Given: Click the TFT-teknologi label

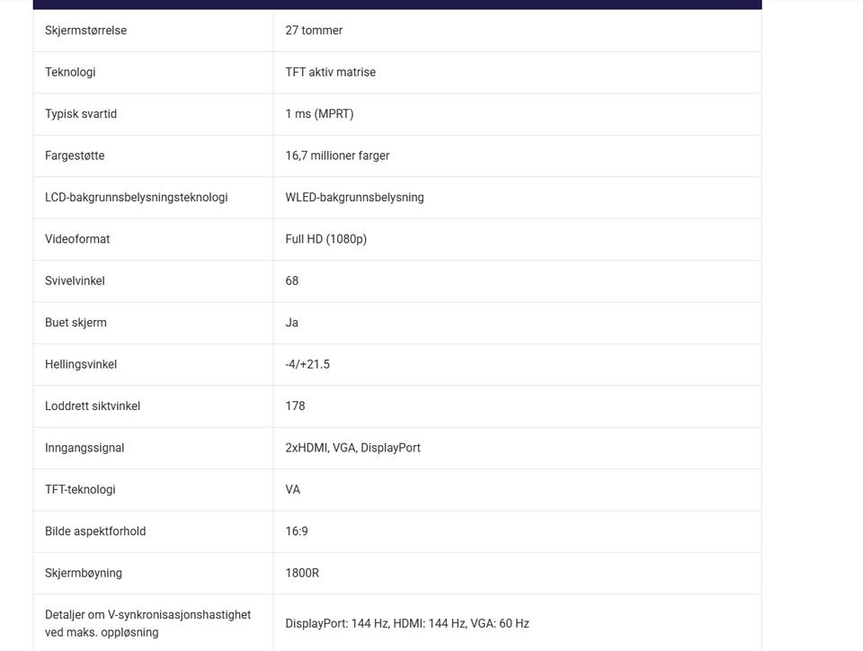Looking at the screenshot, I should point(80,490).
